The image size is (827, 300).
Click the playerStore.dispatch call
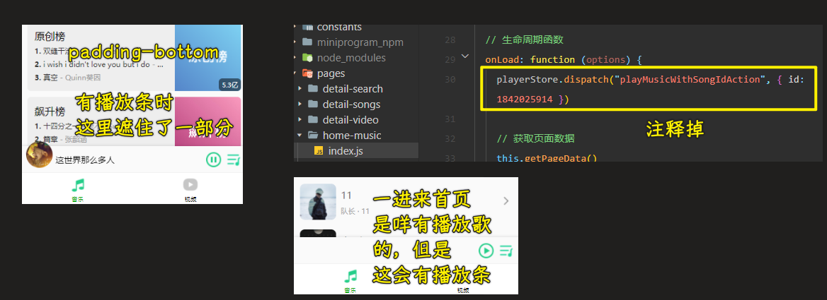tap(553, 80)
